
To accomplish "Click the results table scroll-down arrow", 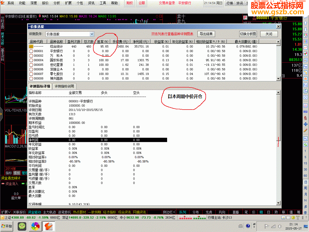I will (278, 78).
